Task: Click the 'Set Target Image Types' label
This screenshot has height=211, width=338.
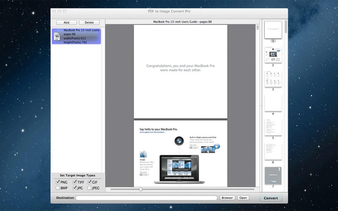Action: [77, 175]
